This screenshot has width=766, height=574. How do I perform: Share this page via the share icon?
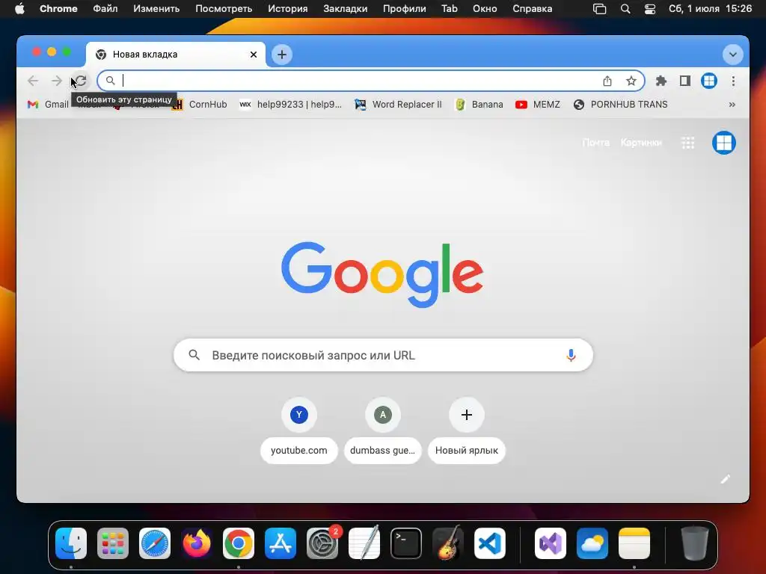(x=607, y=81)
